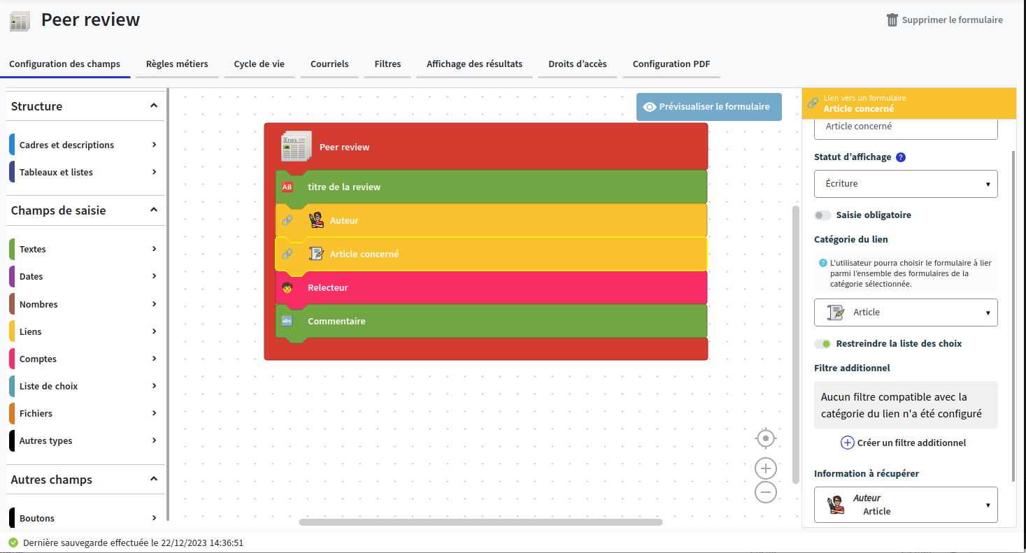Open the Statut d'affichage dropdown

pos(905,184)
